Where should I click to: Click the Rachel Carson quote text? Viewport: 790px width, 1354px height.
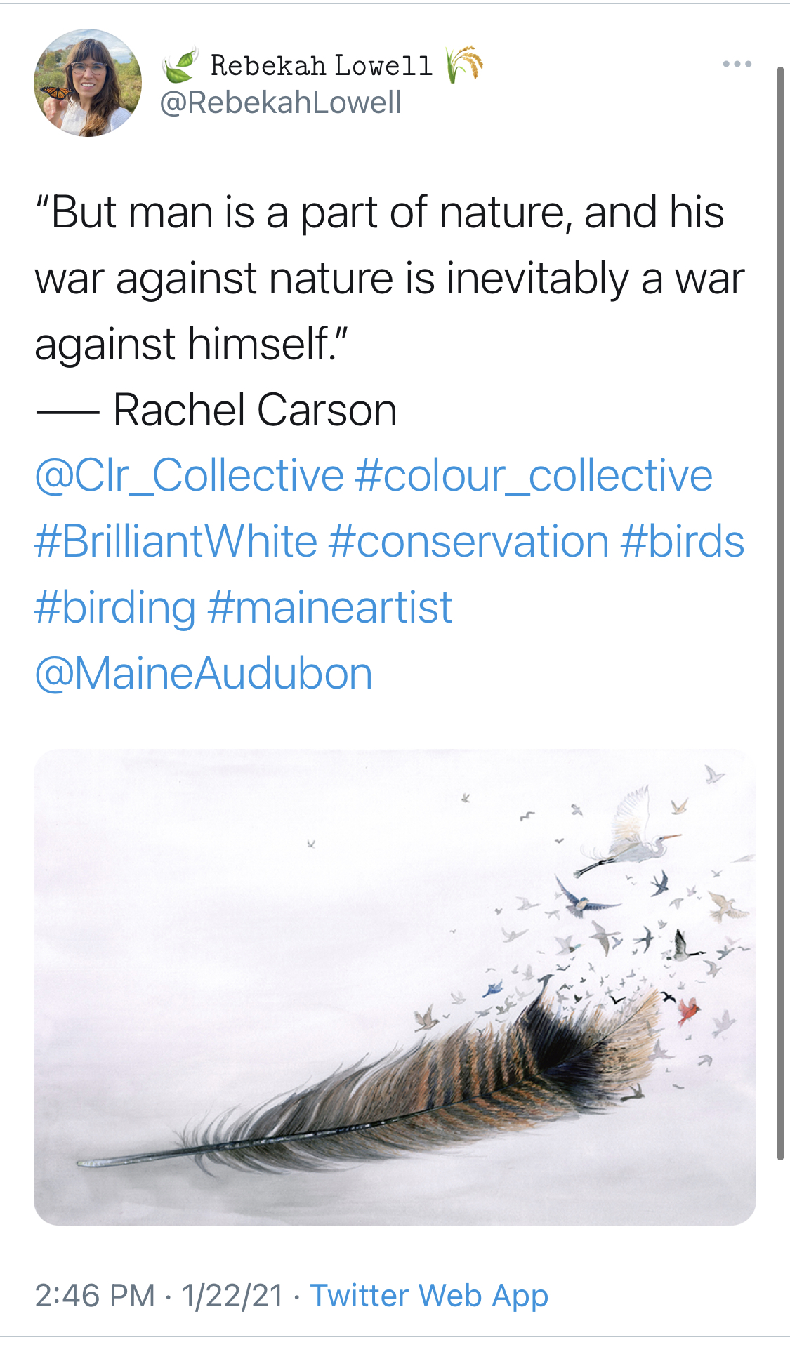point(379,278)
